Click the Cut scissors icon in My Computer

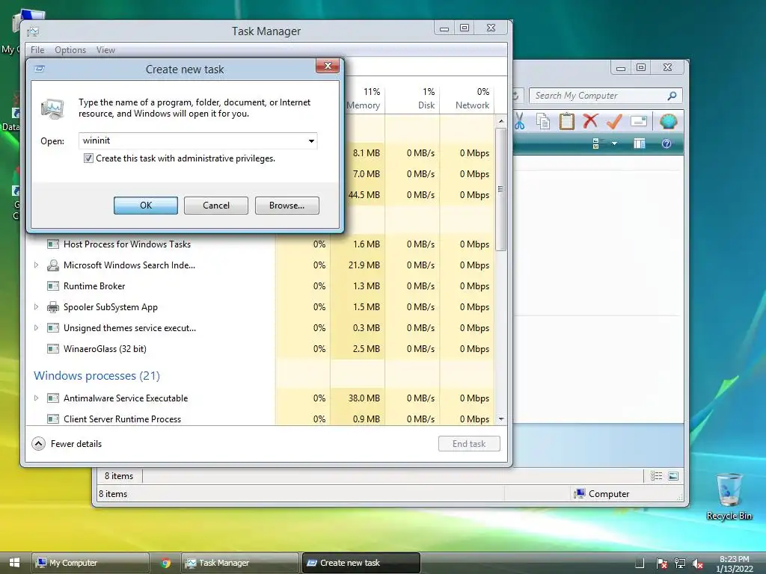coord(519,122)
